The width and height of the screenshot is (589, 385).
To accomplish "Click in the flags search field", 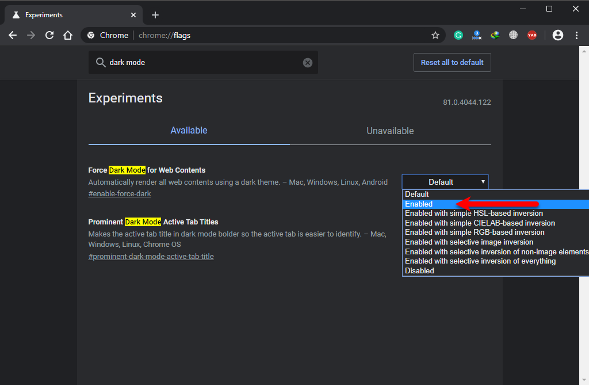I will [x=201, y=63].
